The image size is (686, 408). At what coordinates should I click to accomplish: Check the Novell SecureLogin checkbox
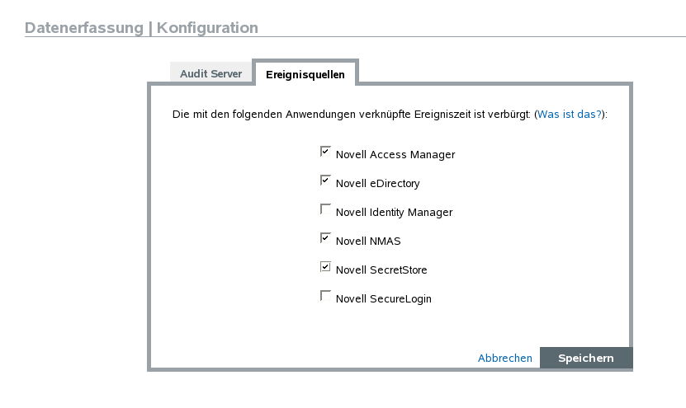325,297
